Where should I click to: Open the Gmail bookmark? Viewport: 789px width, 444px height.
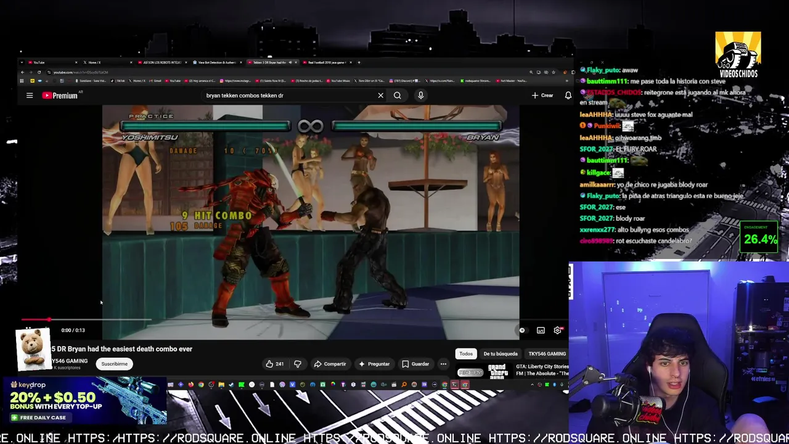click(155, 81)
